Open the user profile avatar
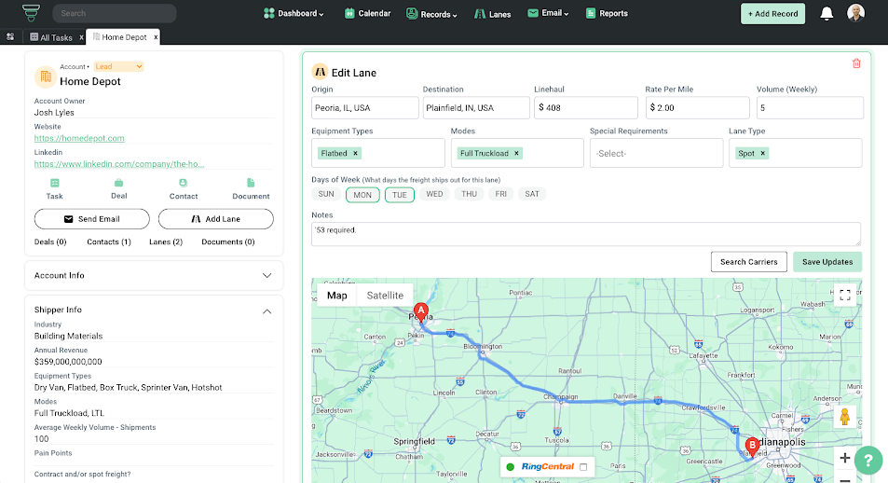Image resolution: width=888 pixels, height=483 pixels. pyautogui.click(x=855, y=12)
